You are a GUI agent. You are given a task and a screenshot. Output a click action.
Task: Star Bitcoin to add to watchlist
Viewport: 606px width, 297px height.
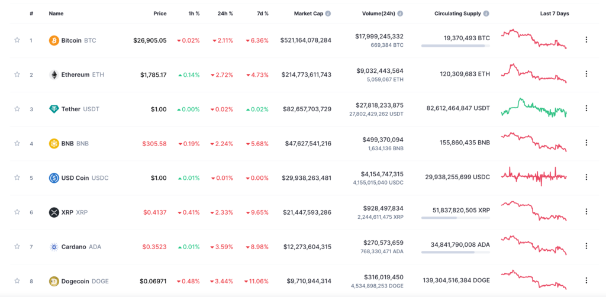(x=17, y=40)
